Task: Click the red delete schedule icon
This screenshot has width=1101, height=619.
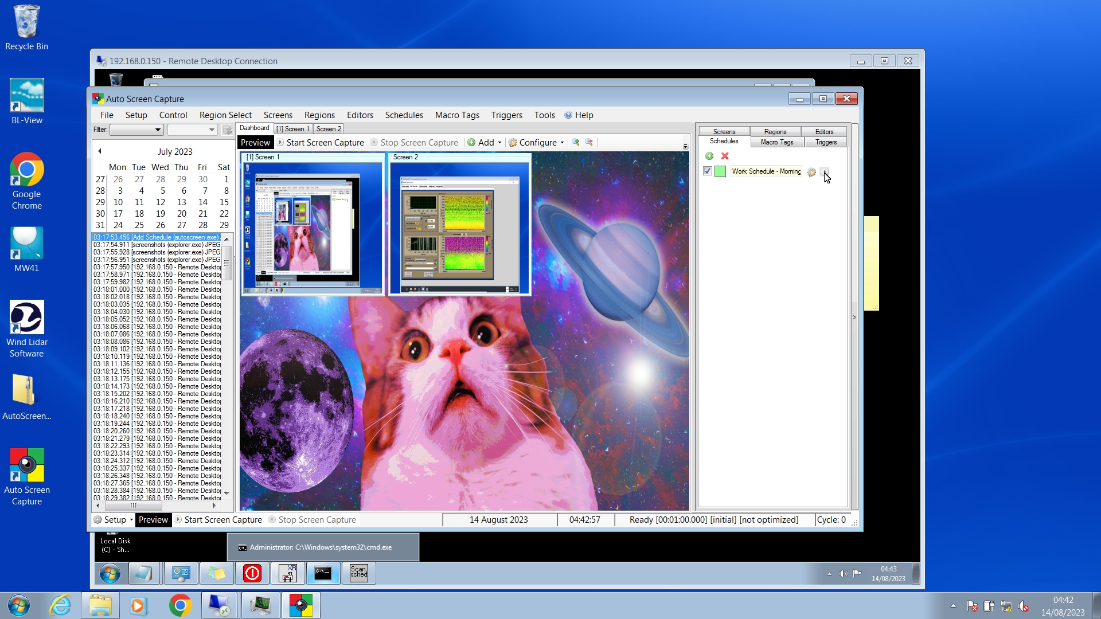Action: (725, 156)
